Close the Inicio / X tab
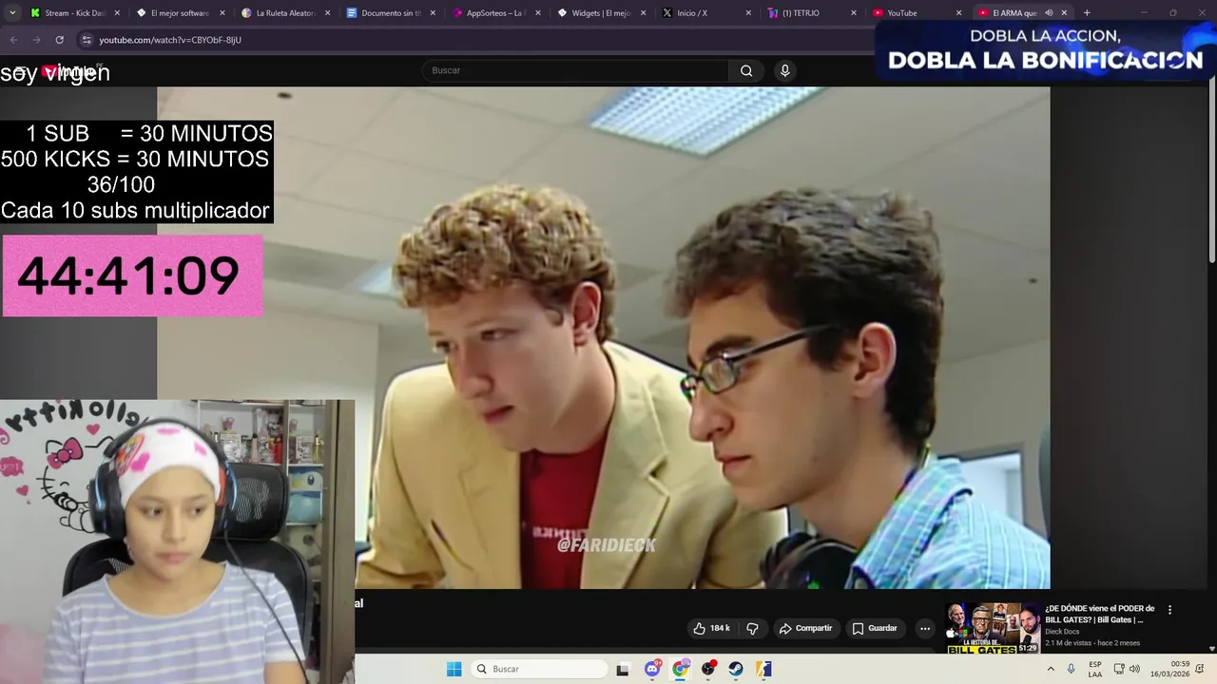This screenshot has width=1217, height=684. pyautogui.click(x=748, y=13)
